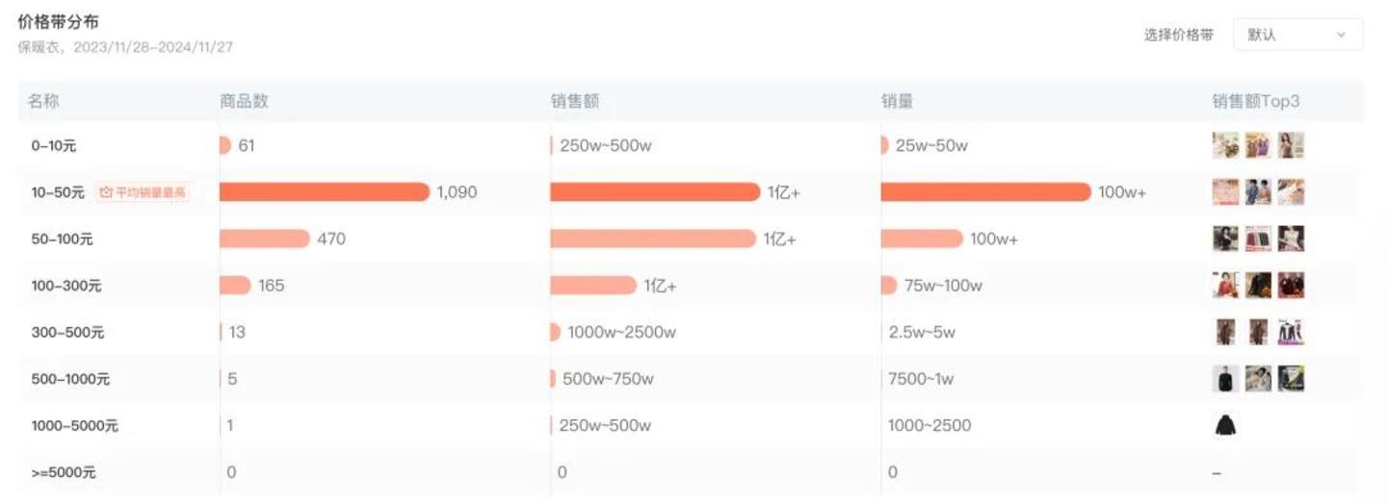The image size is (1387, 504).
Task: Select first Top3 thumbnail in 100-300元 row
Action: (x=1225, y=286)
